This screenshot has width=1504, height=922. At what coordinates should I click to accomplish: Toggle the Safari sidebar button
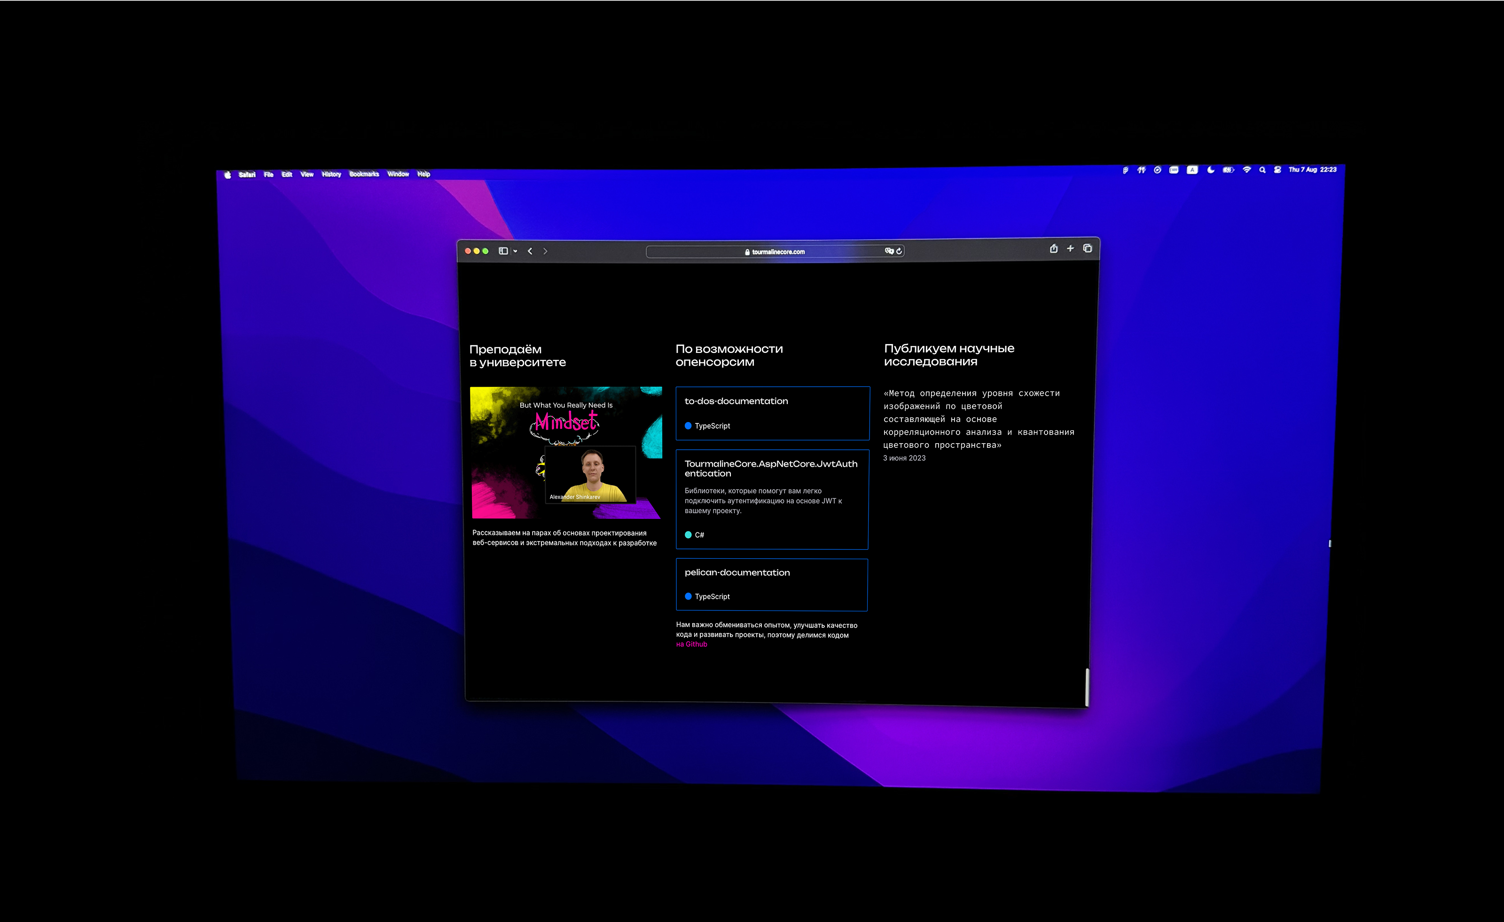[503, 251]
